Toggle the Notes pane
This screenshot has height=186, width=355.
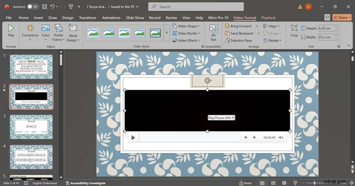click(x=245, y=183)
